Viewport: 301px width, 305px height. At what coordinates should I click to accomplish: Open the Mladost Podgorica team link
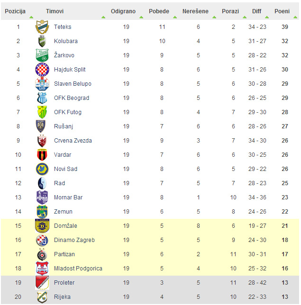point(78,269)
